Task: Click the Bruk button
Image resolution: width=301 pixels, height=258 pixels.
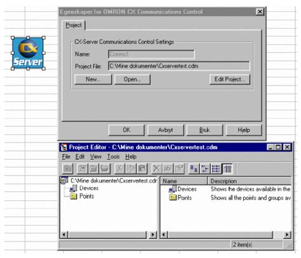Action: (x=204, y=130)
